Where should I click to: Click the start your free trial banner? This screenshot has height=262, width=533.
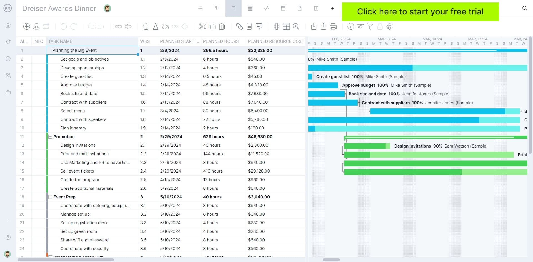click(x=420, y=12)
